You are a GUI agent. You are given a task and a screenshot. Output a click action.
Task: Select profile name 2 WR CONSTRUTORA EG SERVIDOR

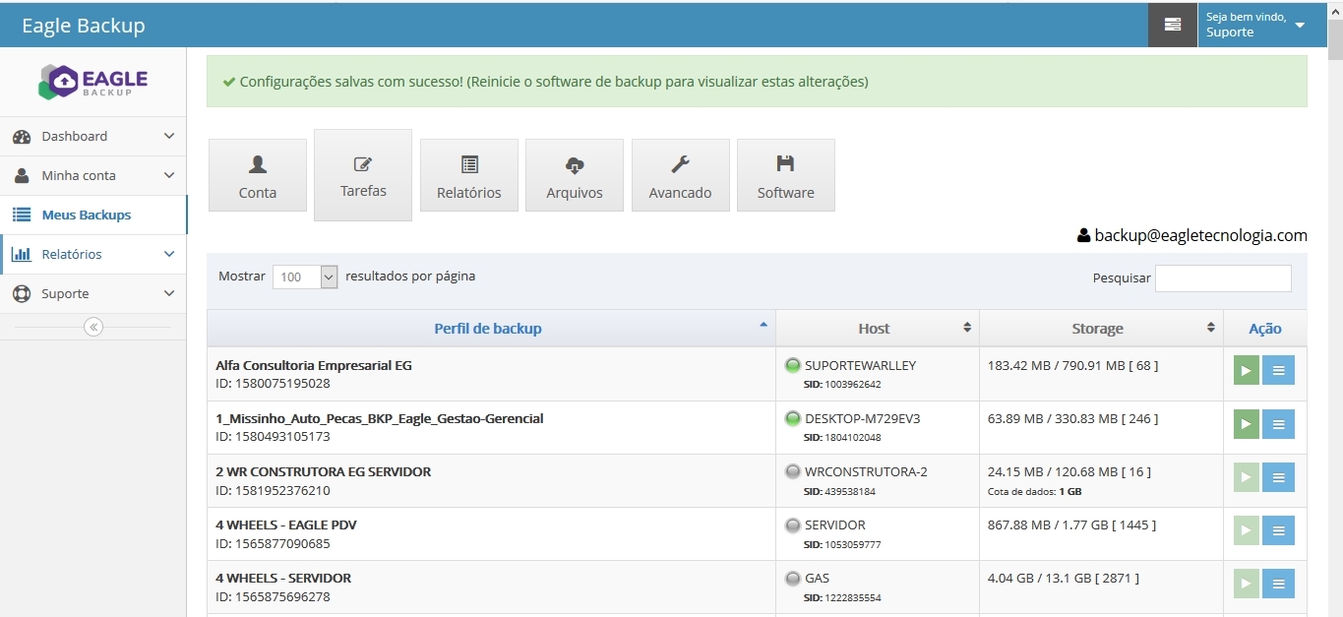coord(324,471)
